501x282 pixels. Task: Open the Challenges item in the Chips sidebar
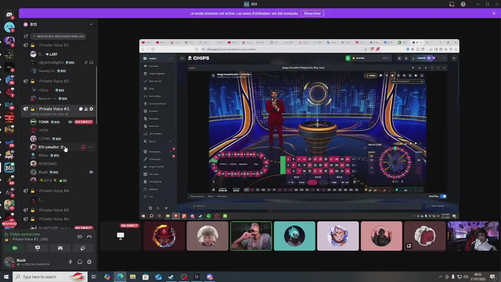click(155, 159)
